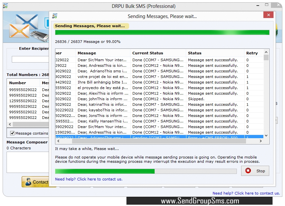Select row 'votre projet de loi est en...'
Image resolution: width=285 pixels, height=206 pixels.
click(x=160, y=77)
